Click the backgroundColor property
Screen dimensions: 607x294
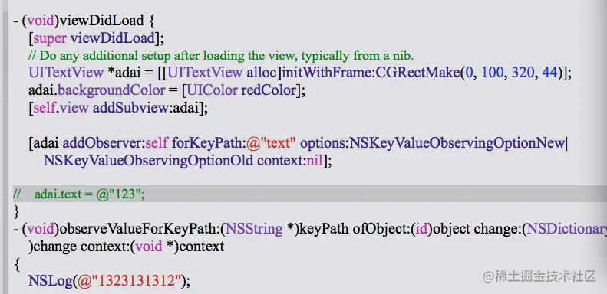(x=111, y=90)
